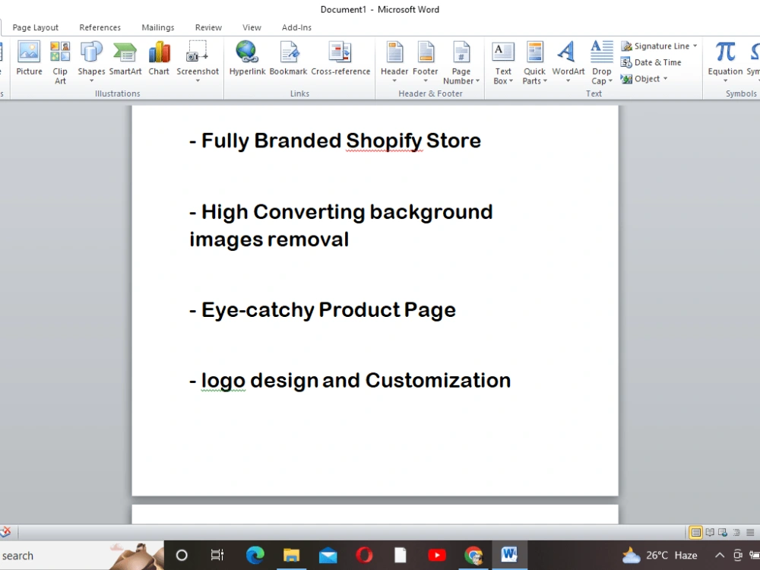Screen dimensions: 760x570
Task: Expand the Object dropdown arrow
Action: tap(666, 78)
